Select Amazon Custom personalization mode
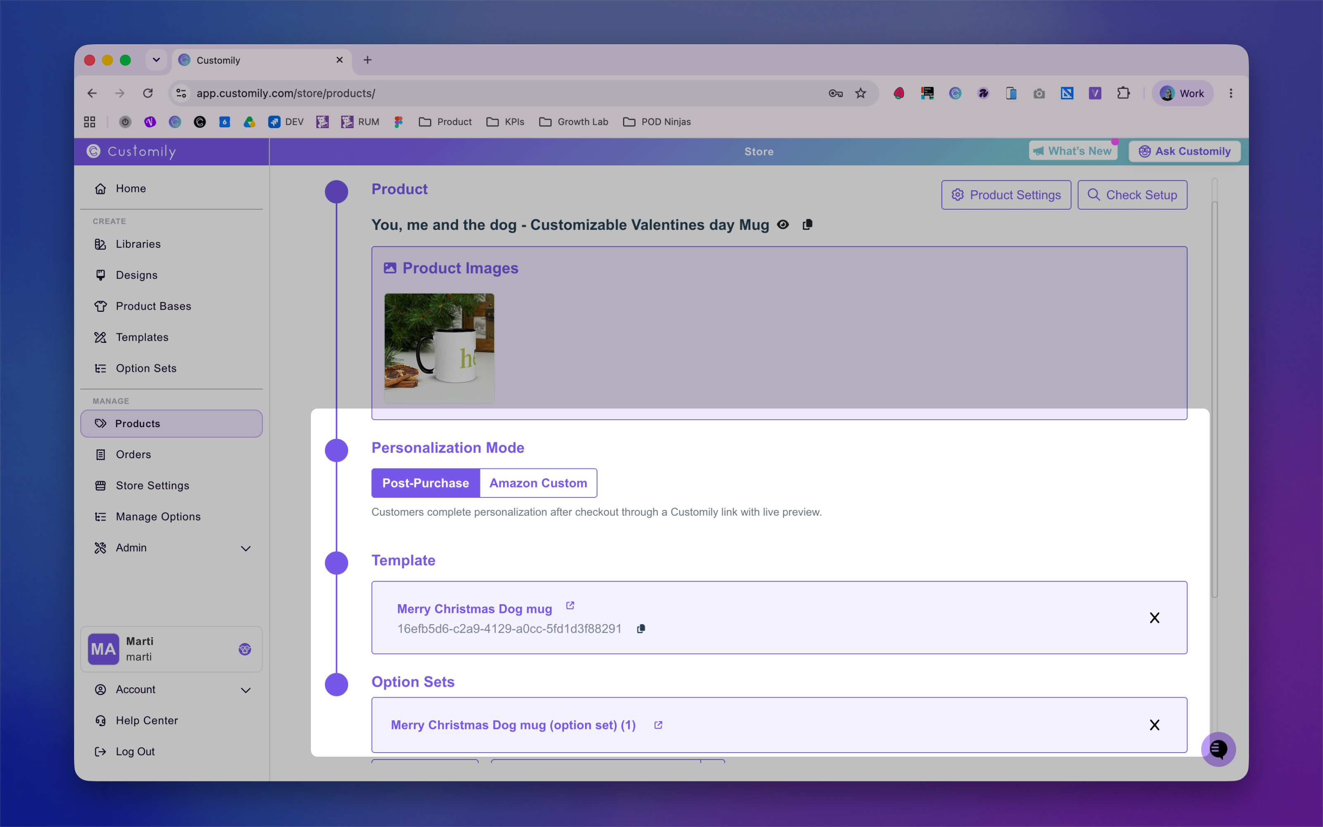Viewport: 1323px width, 827px height. 538,483
